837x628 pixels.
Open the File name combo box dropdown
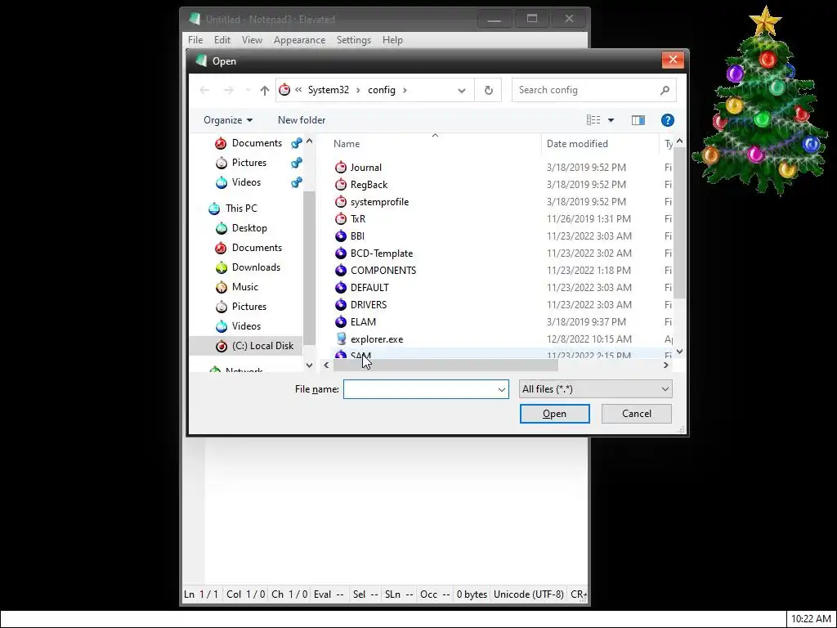point(501,389)
